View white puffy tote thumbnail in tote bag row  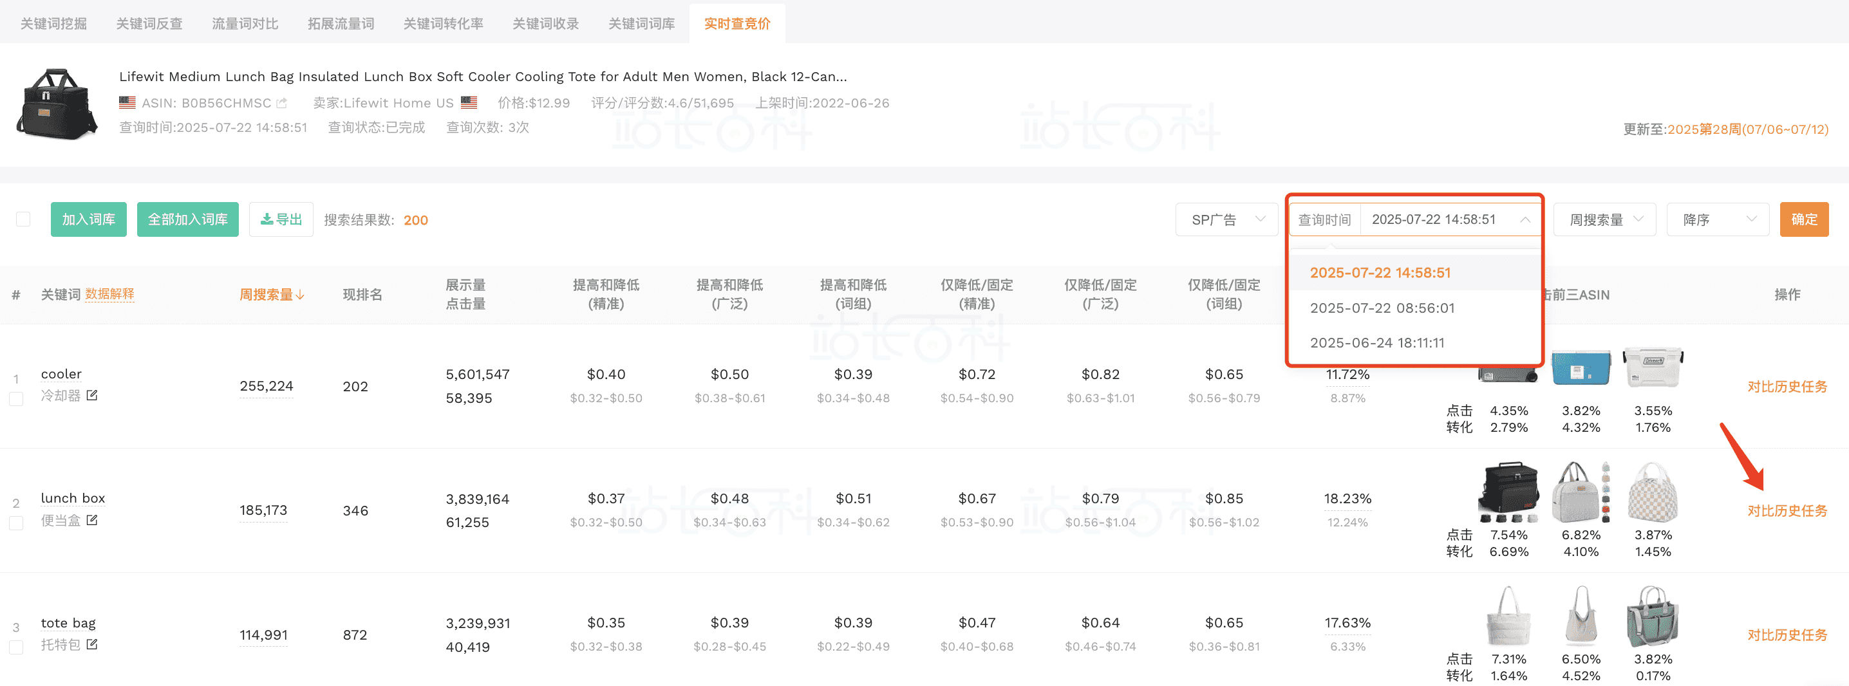(x=1508, y=616)
